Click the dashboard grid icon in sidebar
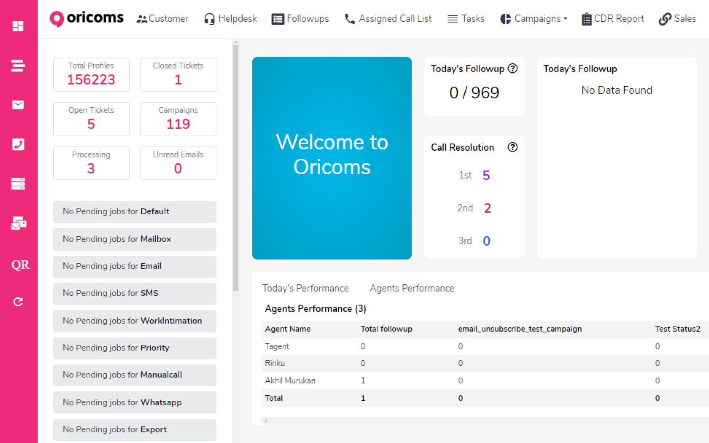Image resolution: width=709 pixels, height=443 pixels. point(18,26)
